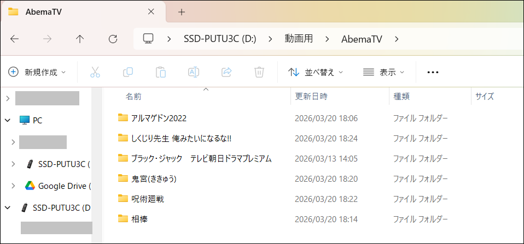The width and height of the screenshot is (524, 244).
Task: Click folder icon of アルマゲドン2022
Action: click(123, 118)
